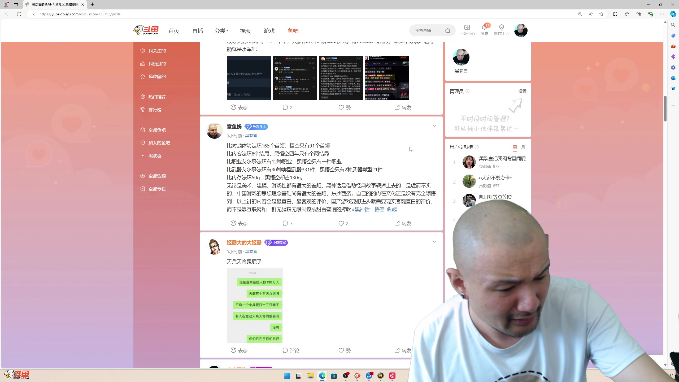Image resolution: width=679 pixels, height=382 pixels.
Task: Open 姬霸大的大姬霸 user name link
Action: (x=244, y=243)
